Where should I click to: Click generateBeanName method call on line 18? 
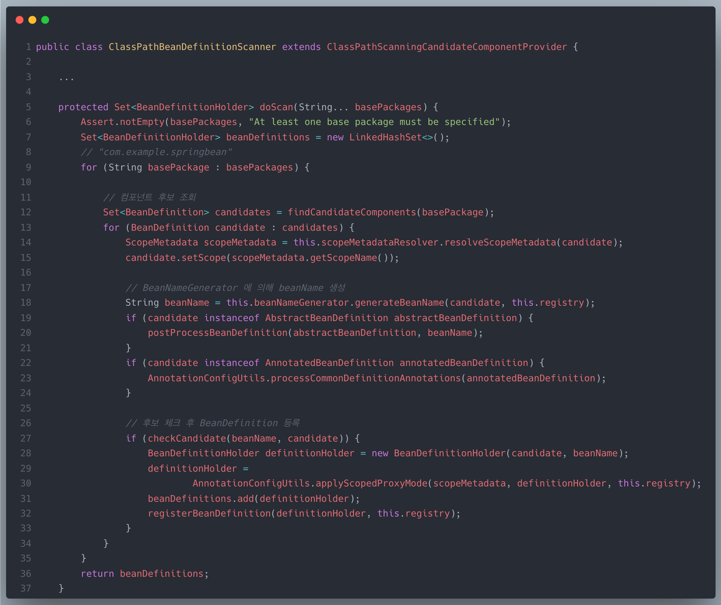pos(400,303)
